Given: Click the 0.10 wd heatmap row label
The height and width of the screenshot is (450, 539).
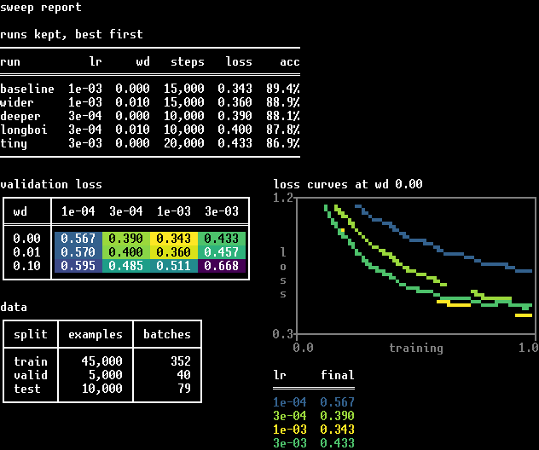Looking at the screenshot, I should [27, 266].
